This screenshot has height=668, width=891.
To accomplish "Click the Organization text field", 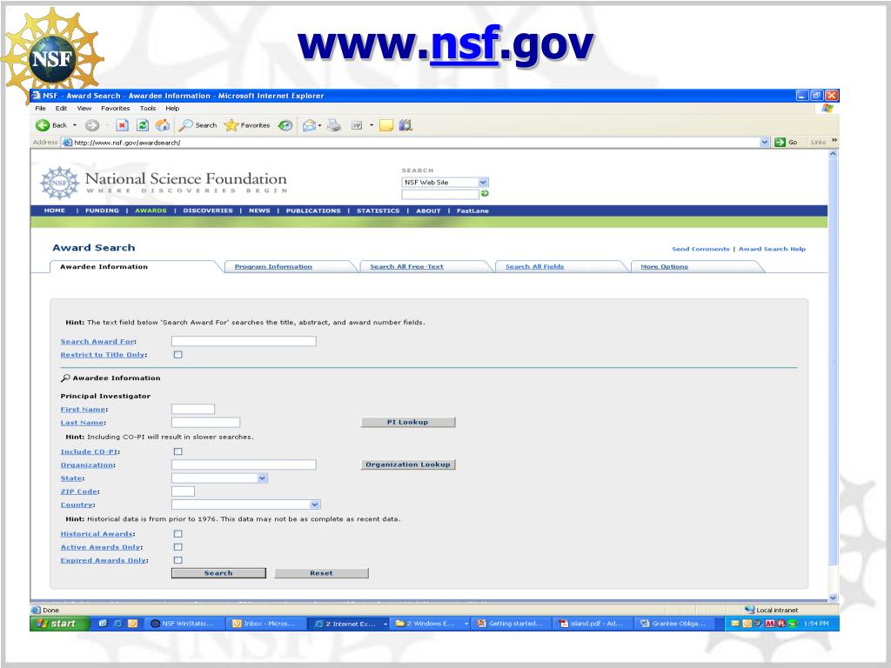I will (244, 464).
